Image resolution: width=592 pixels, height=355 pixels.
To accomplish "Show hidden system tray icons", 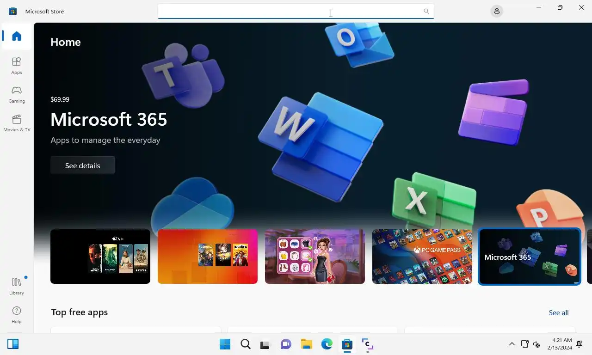I will (x=512, y=344).
